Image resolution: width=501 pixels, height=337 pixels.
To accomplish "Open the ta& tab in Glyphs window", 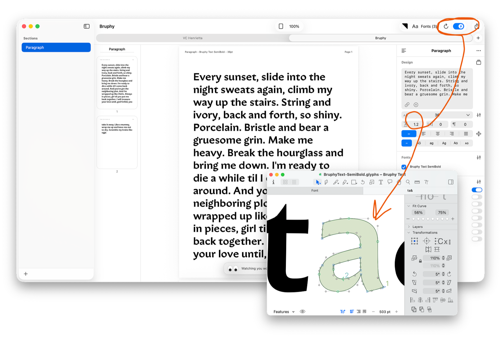I will 410,190.
